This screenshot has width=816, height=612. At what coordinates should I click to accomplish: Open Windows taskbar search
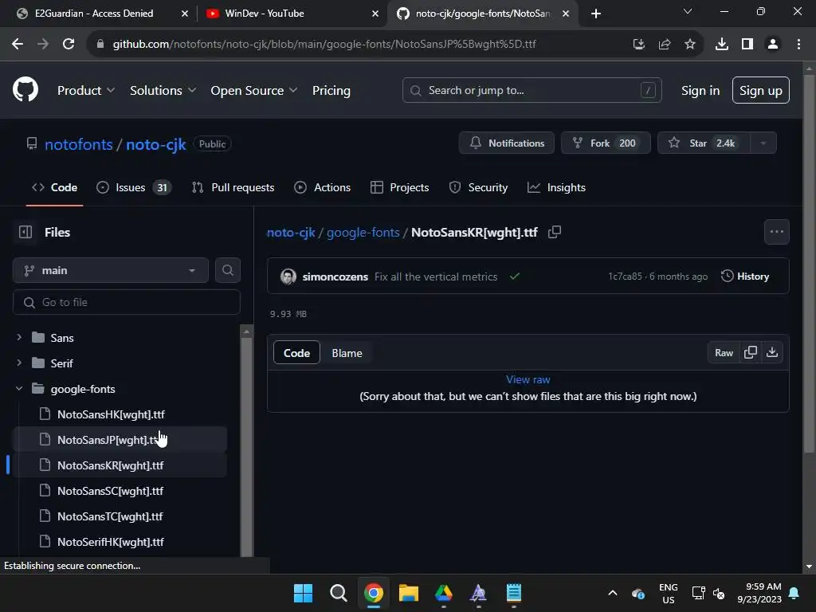coord(338,593)
